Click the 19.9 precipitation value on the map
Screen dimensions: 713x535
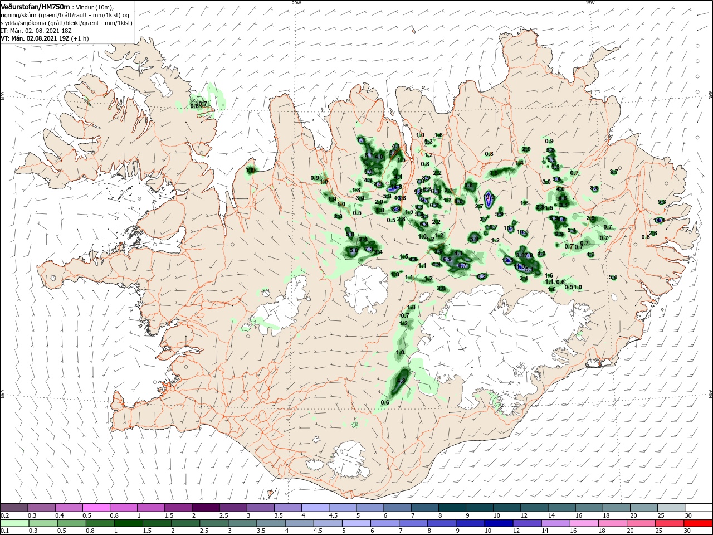[x=489, y=197]
